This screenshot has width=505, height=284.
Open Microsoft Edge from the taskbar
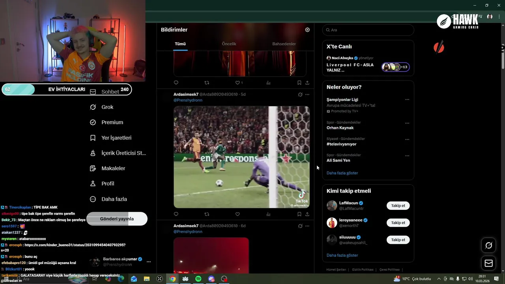coord(121,279)
